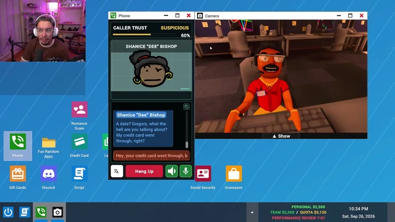This screenshot has width=395, height=222.
Task: Click the translate icon in Phone window
Action: (x=117, y=171)
